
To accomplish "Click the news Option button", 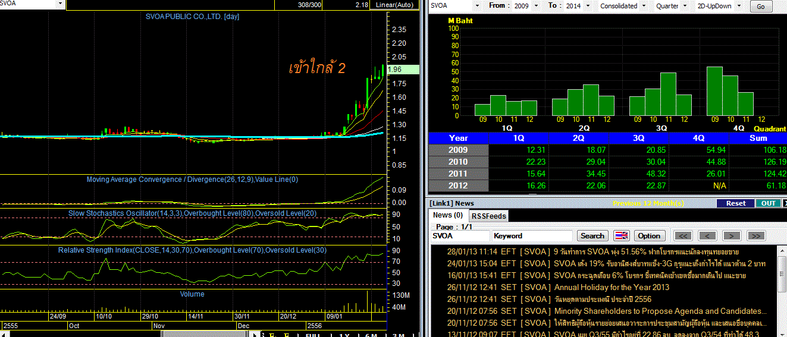I will pyautogui.click(x=650, y=236).
